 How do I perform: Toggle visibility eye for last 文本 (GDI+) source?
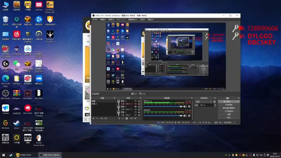(x=136, y=115)
